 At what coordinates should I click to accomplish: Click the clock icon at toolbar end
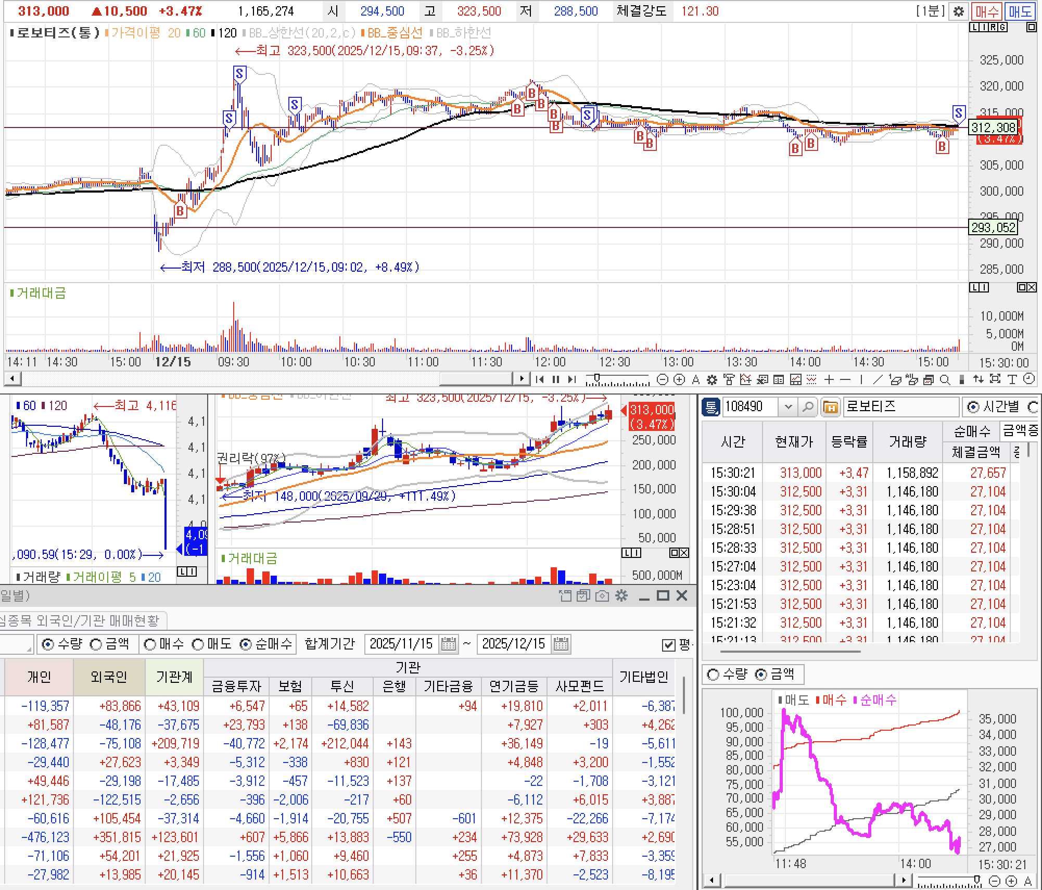(1028, 379)
